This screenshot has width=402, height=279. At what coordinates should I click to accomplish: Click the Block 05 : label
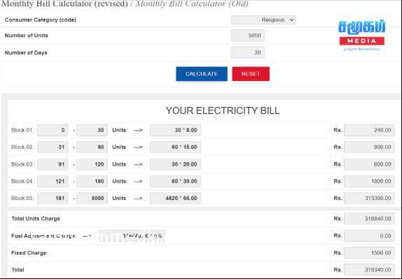point(23,198)
